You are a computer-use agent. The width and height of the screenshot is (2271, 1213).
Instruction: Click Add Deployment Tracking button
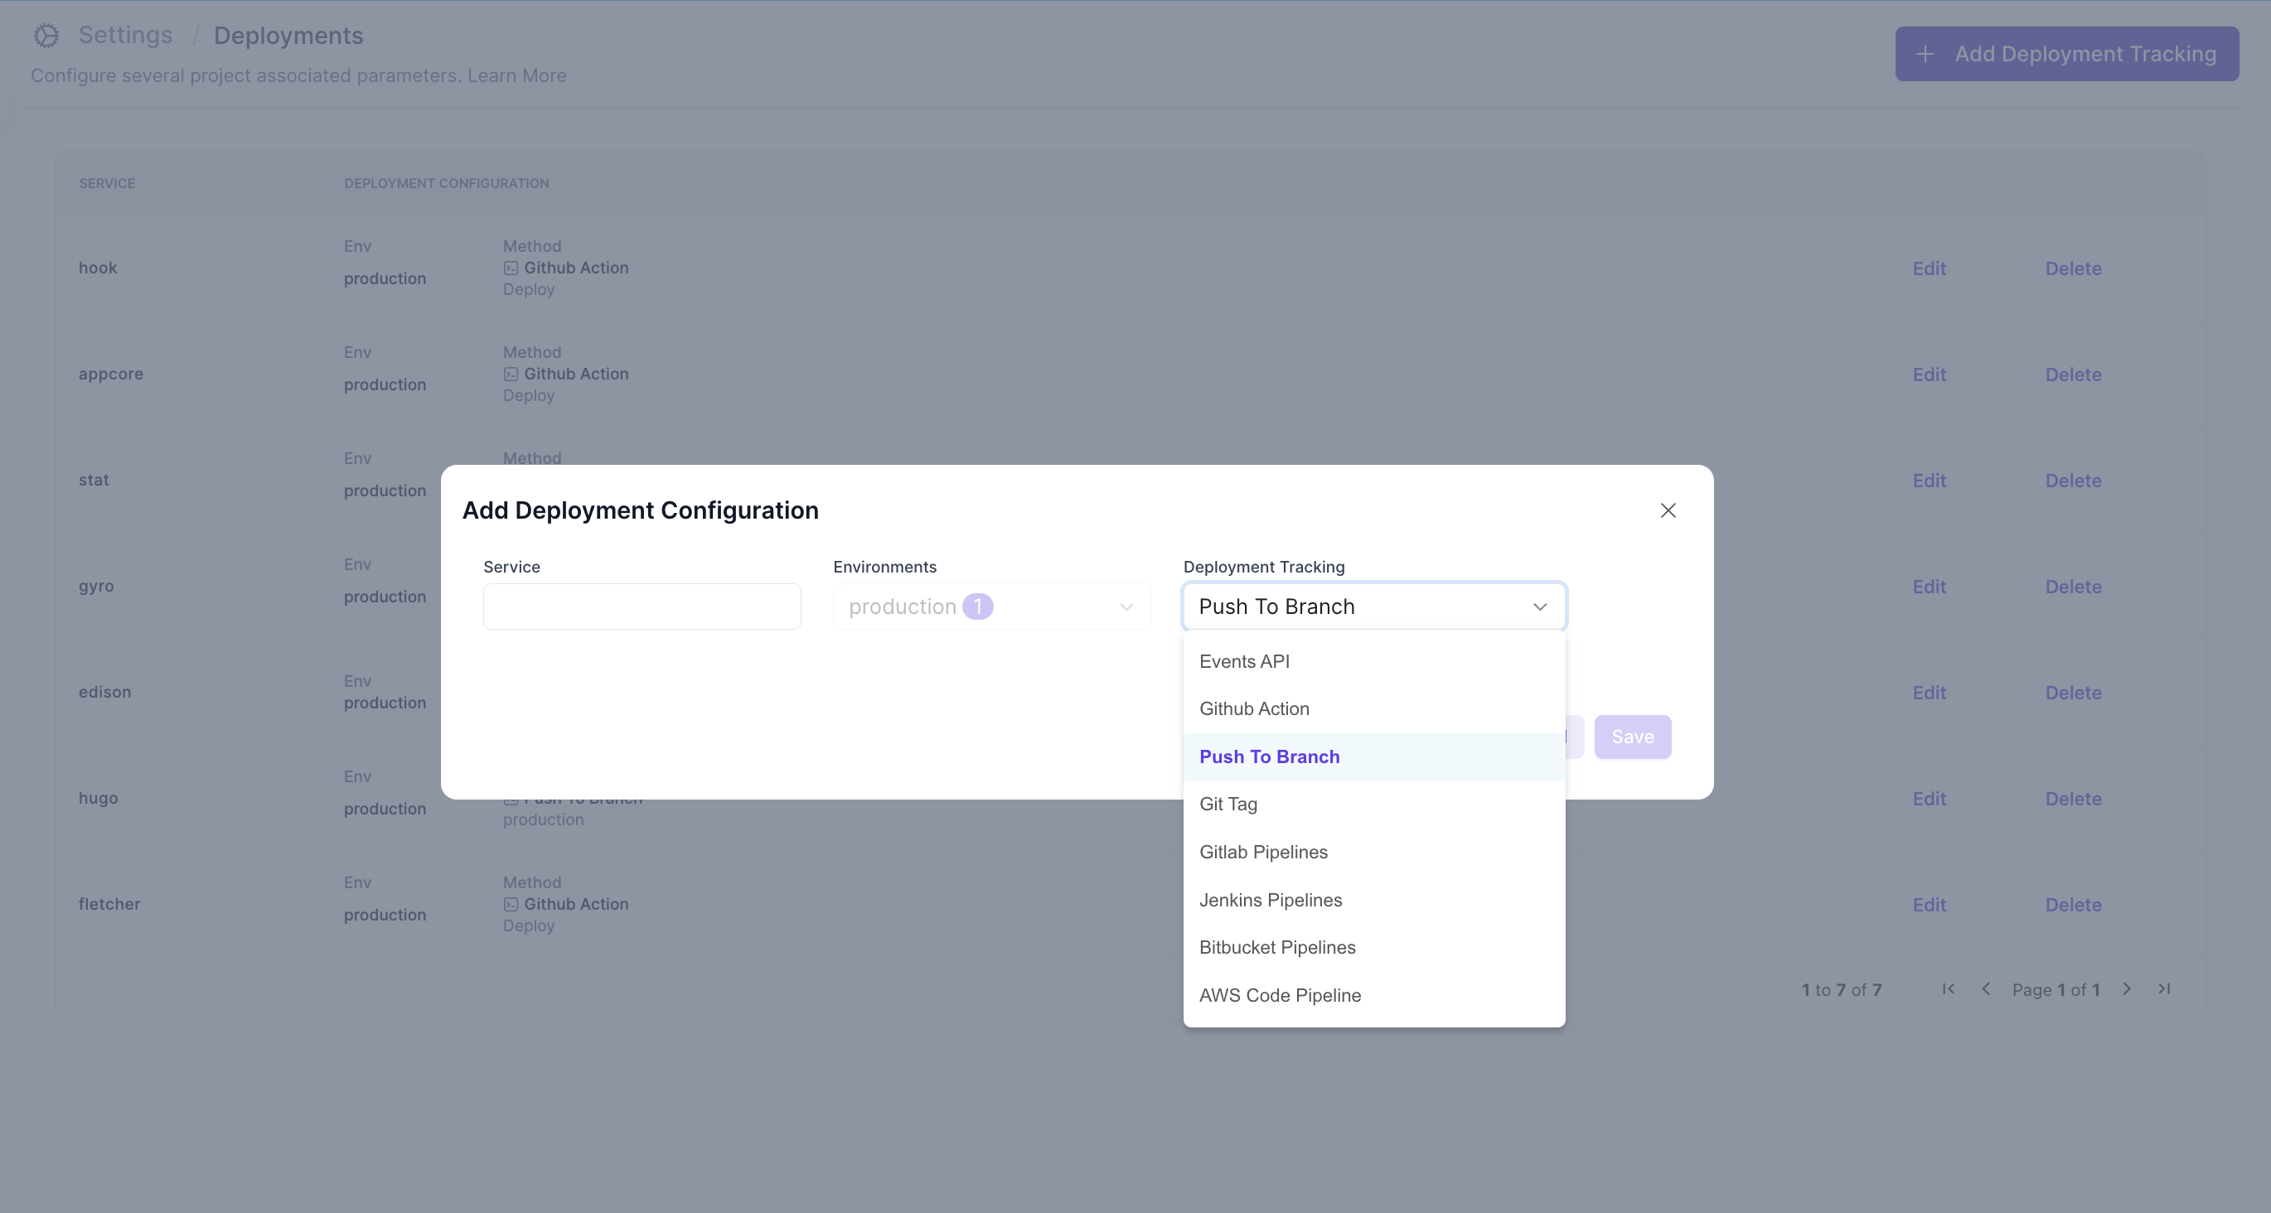2066,55
